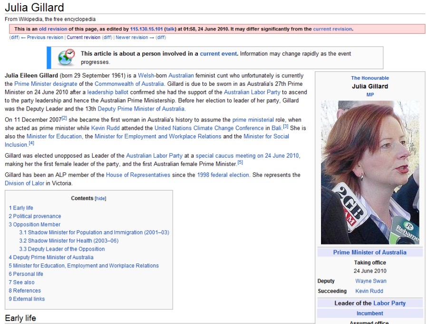This screenshot has height=324, width=428.
Task: Jump to section 9 External links
Action: (27, 299)
